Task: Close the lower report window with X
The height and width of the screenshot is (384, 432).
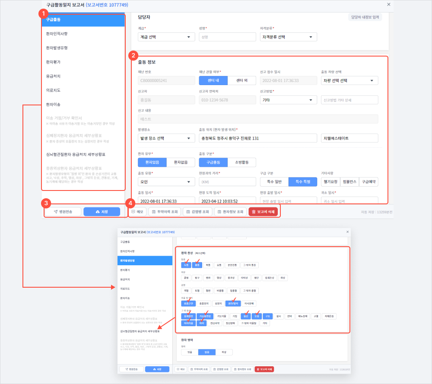Action: pos(347,232)
